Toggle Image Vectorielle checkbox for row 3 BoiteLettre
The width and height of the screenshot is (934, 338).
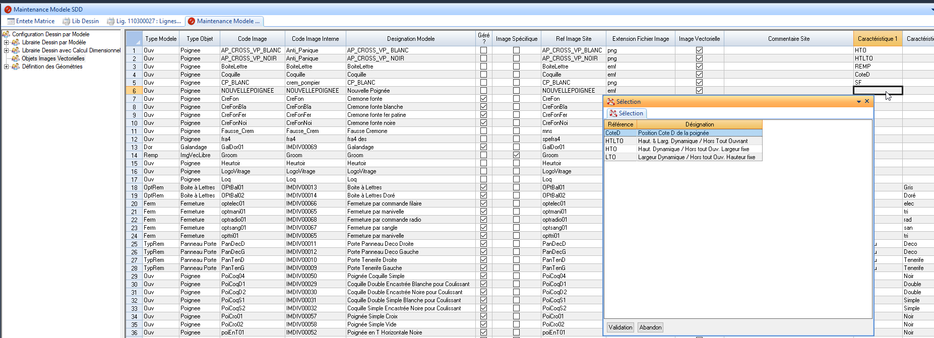(699, 66)
